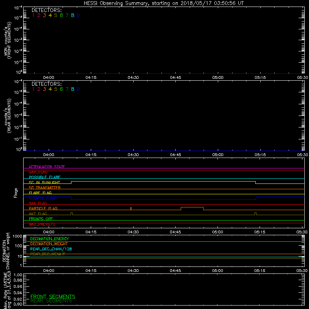Click the BAD_PACKETS label

pyautogui.click(x=42, y=224)
